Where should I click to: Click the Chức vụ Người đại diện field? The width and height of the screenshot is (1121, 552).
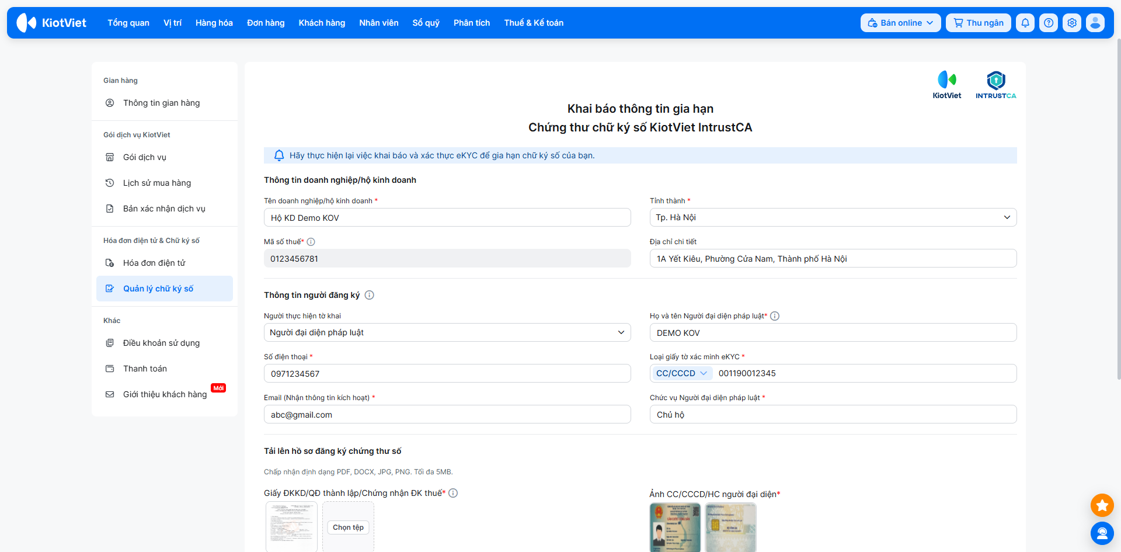click(x=833, y=414)
